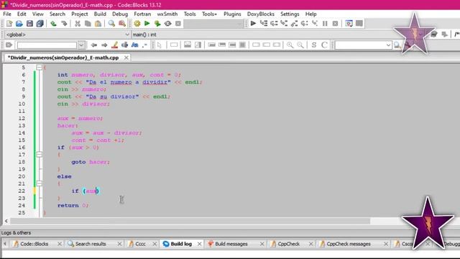Screen dimensions: 460x259
Task: Abort the build icon
Action: point(178,24)
